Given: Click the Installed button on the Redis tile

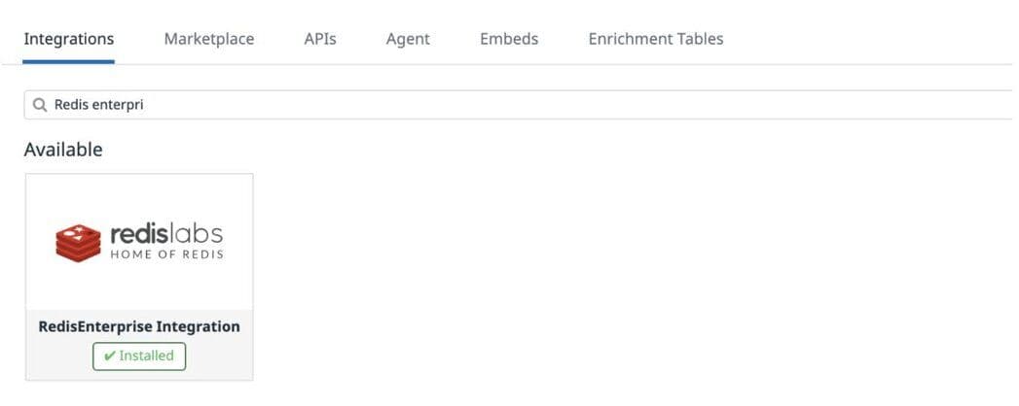Looking at the screenshot, I should point(139,356).
